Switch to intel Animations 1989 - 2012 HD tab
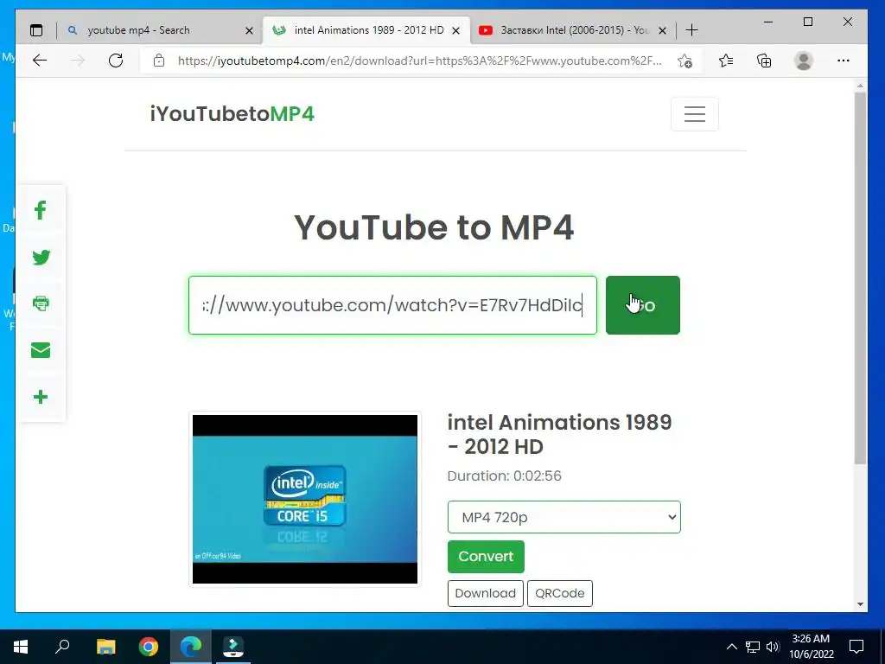Image resolution: width=885 pixels, height=664 pixels. point(366,30)
